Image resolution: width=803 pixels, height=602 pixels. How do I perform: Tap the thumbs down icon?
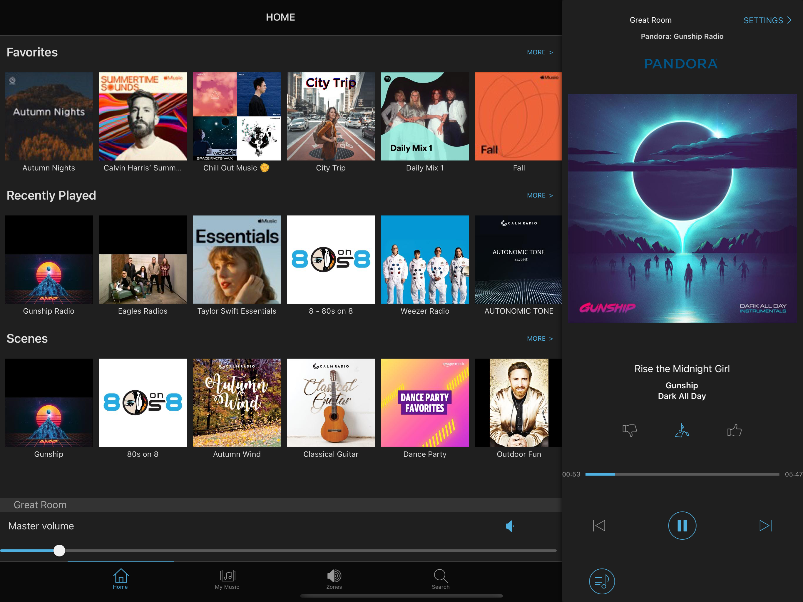(630, 430)
